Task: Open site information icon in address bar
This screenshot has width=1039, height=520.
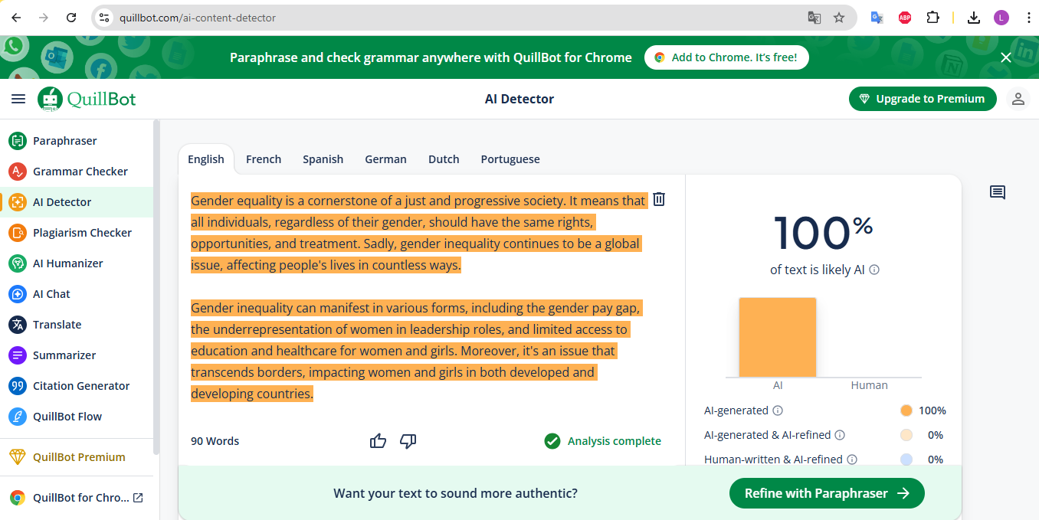Action: point(105,18)
